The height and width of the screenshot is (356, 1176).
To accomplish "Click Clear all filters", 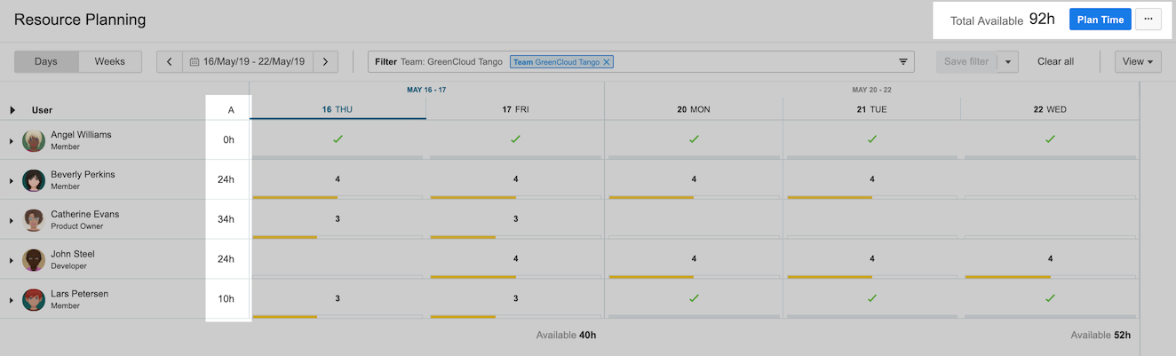I will pos(1055,62).
